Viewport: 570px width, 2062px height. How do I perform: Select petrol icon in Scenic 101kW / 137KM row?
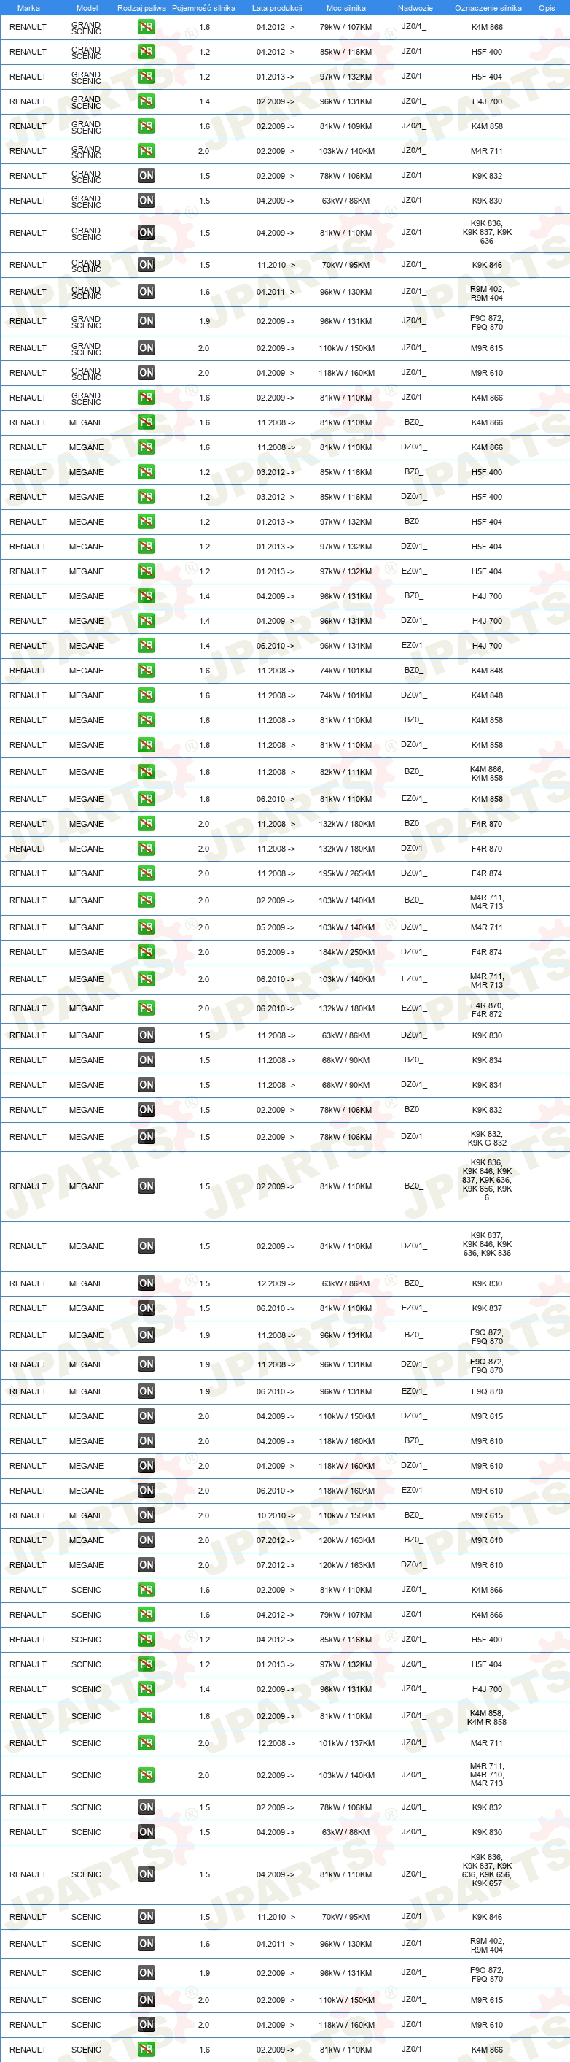point(147,1742)
